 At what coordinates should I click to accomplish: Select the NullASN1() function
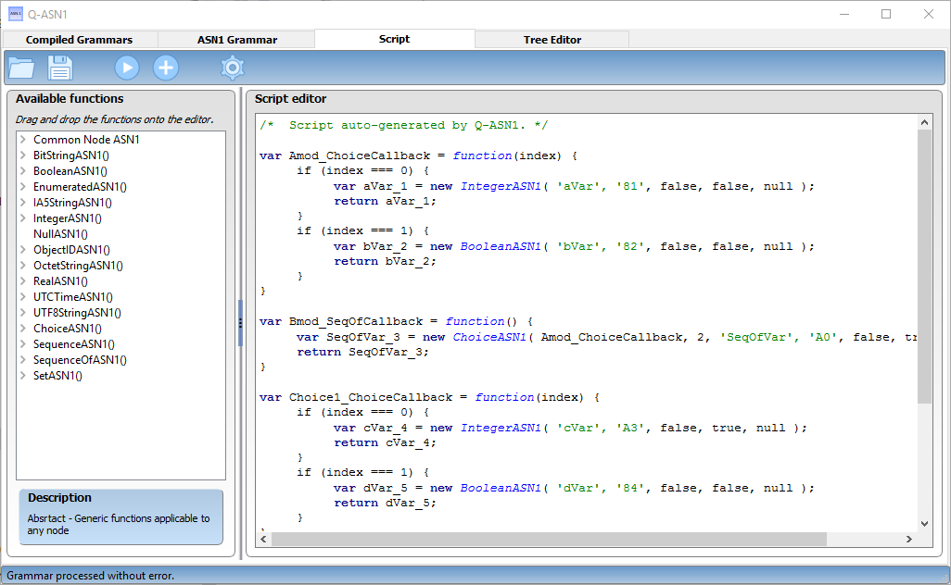click(x=59, y=233)
